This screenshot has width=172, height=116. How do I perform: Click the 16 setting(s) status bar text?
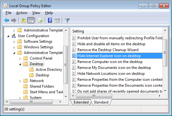pos(14,109)
